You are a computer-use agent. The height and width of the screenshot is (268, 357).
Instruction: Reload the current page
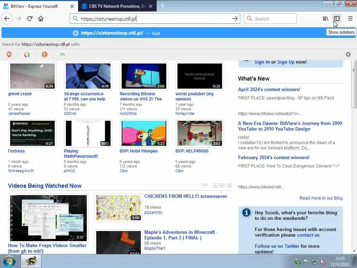coord(30,18)
